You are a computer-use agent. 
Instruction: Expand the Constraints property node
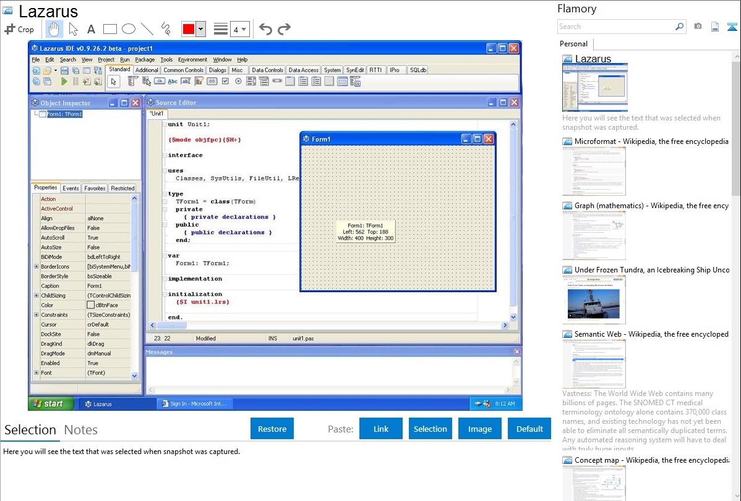pyautogui.click(x=36, y=314)
